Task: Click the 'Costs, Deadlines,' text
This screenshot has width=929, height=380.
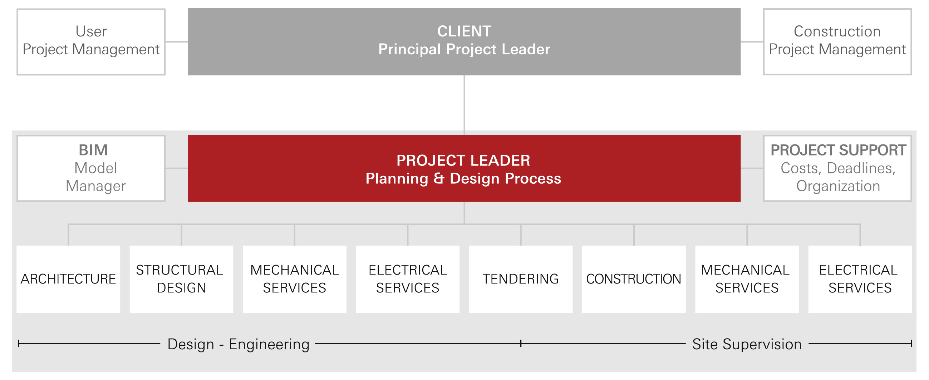Action: point(838,168)
